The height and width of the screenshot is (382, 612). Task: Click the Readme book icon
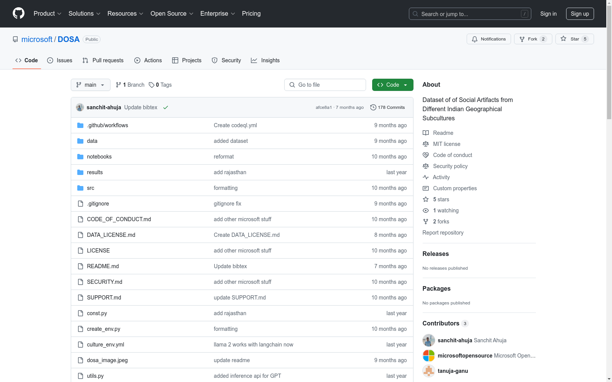pos(426,133)
